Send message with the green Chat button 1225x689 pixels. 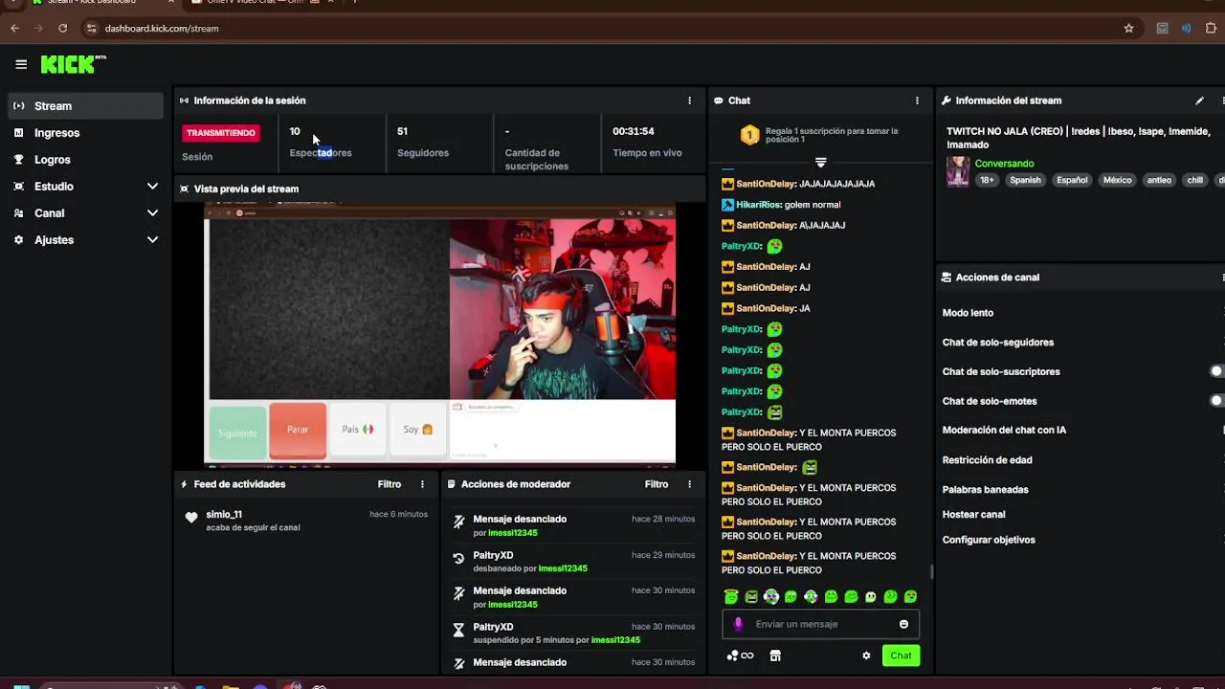tap(901, 656)
